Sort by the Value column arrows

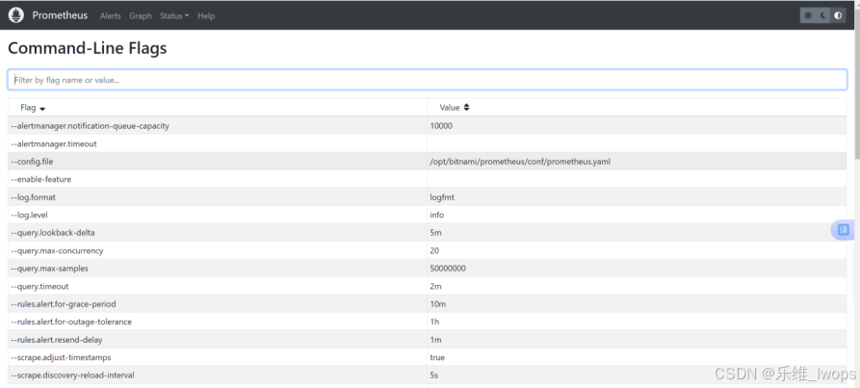click(x=466, y=108)
